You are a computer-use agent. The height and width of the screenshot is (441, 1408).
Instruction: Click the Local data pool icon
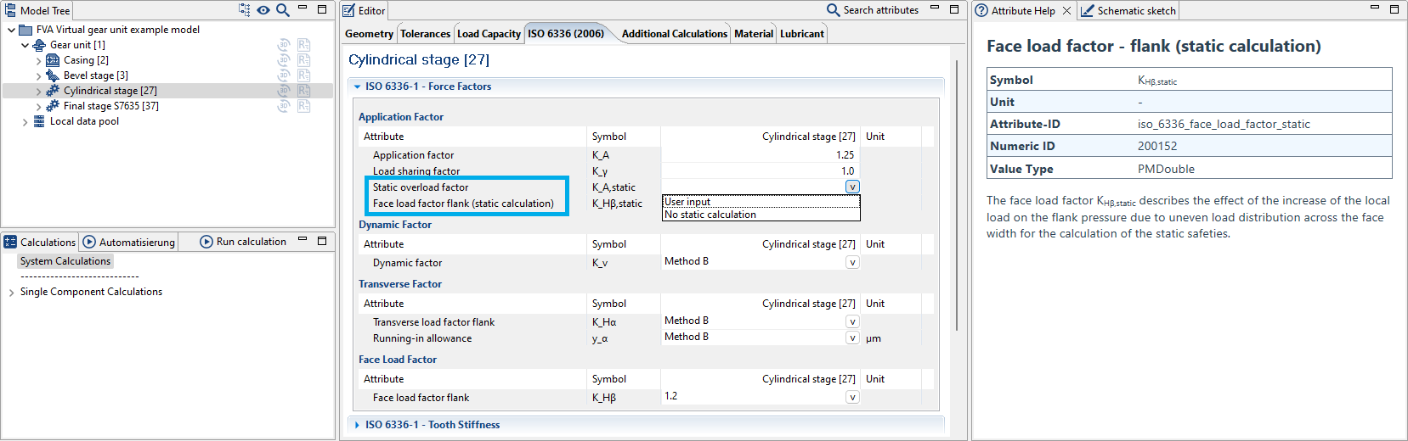39,121
